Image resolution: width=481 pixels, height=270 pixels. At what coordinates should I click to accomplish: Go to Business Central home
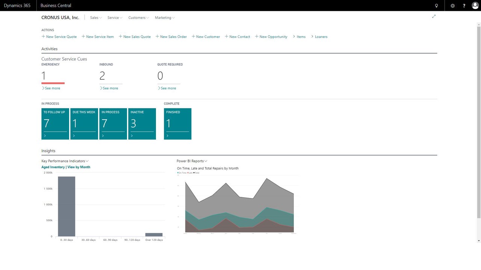(56, 6)
